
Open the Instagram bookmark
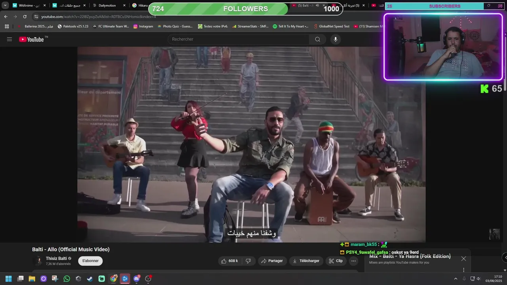coord(143,27)
